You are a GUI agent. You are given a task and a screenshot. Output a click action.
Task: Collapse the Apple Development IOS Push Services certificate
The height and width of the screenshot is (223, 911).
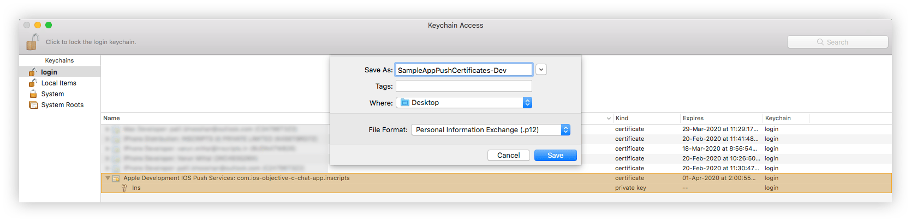[108, 178]
